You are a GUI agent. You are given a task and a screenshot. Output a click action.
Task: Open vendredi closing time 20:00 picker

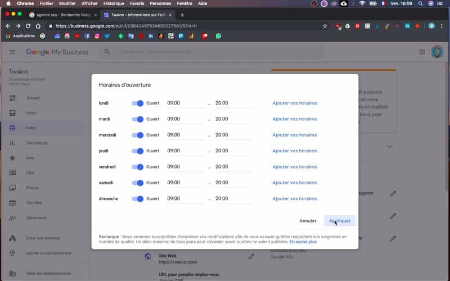coord(233,167)
